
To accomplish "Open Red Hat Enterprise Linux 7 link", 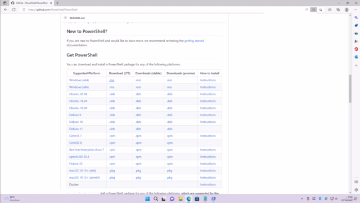I will (x=87, y=149).
